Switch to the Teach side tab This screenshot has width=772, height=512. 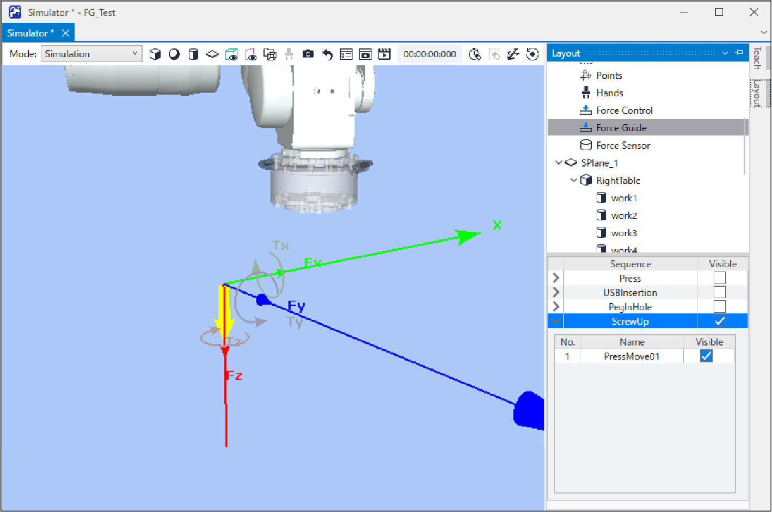tap(757, 58)
